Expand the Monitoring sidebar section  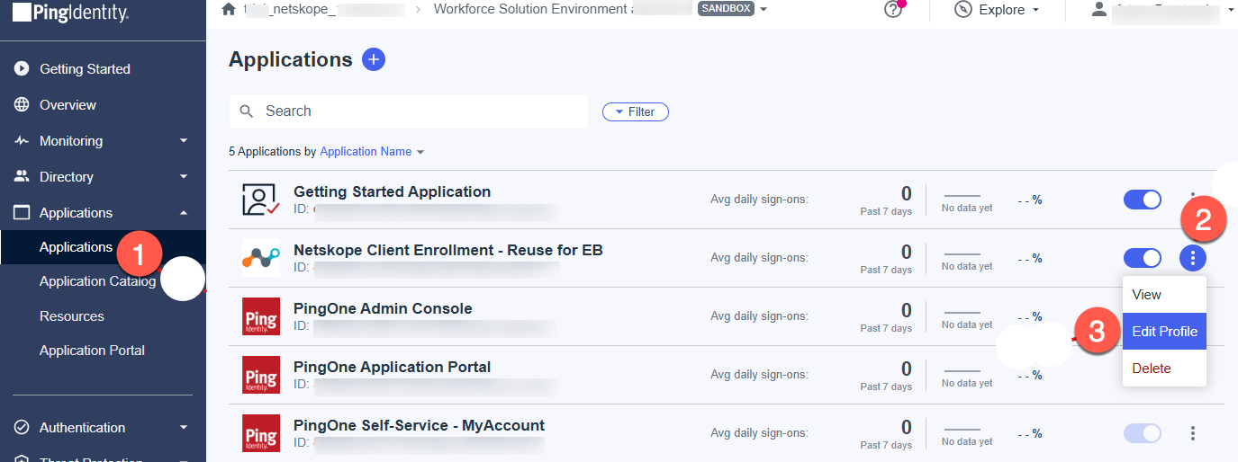click(x=184, y=141)
